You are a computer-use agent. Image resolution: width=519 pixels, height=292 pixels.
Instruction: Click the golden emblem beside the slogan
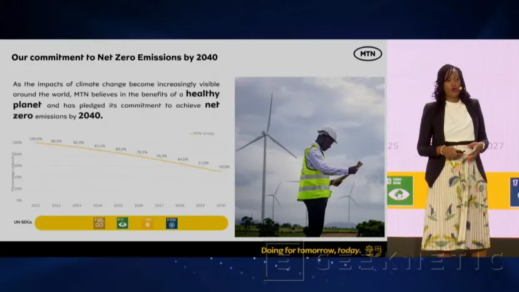(373, 251)
